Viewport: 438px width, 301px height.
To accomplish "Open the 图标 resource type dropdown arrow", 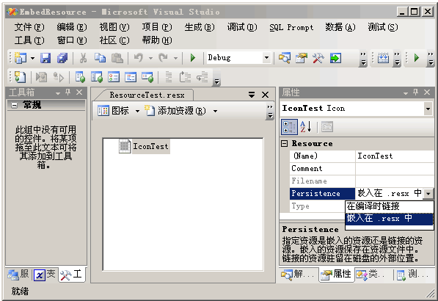I will [x=137, y=112].
